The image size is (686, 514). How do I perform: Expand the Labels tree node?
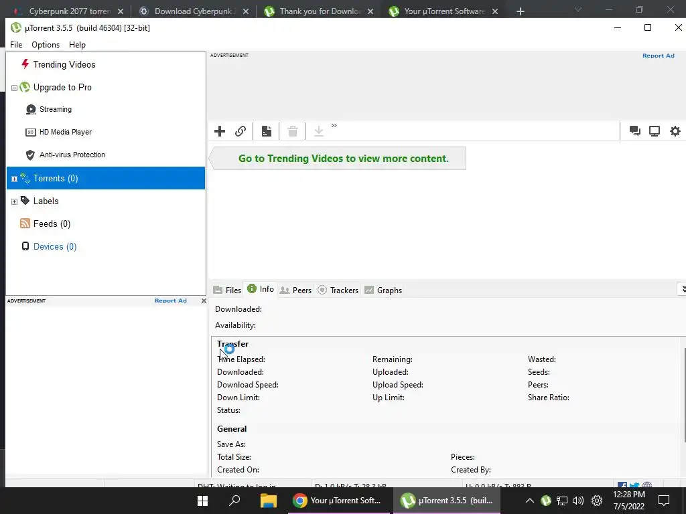(x=14, y=201)
